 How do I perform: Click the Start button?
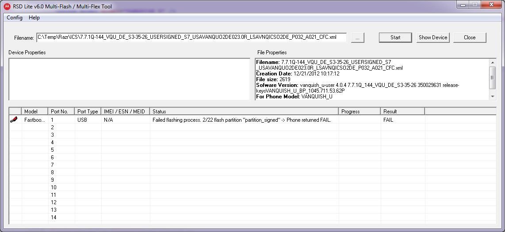point(395,37)
